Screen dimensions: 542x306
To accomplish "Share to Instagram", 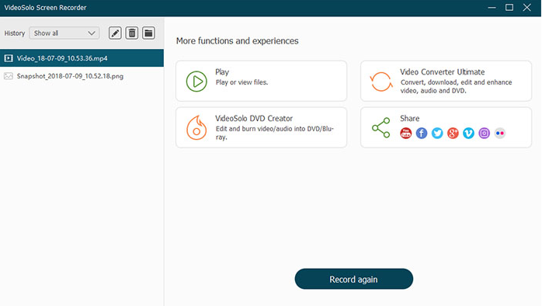I will 485,133.
